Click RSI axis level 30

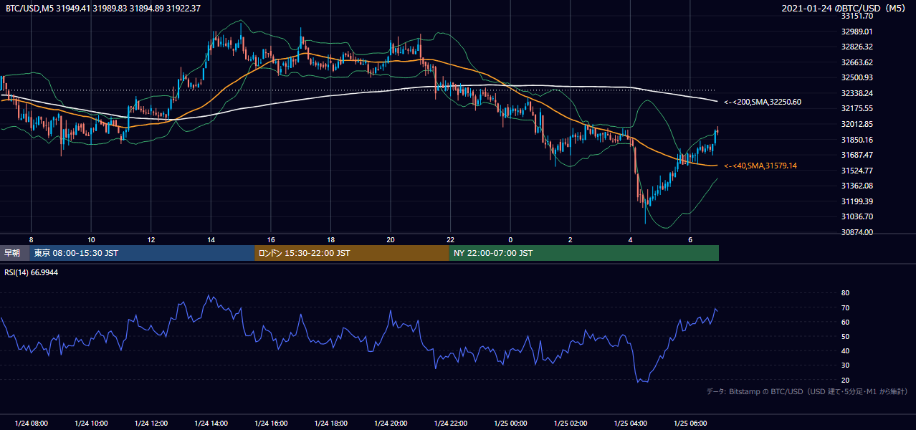[845, 365]
